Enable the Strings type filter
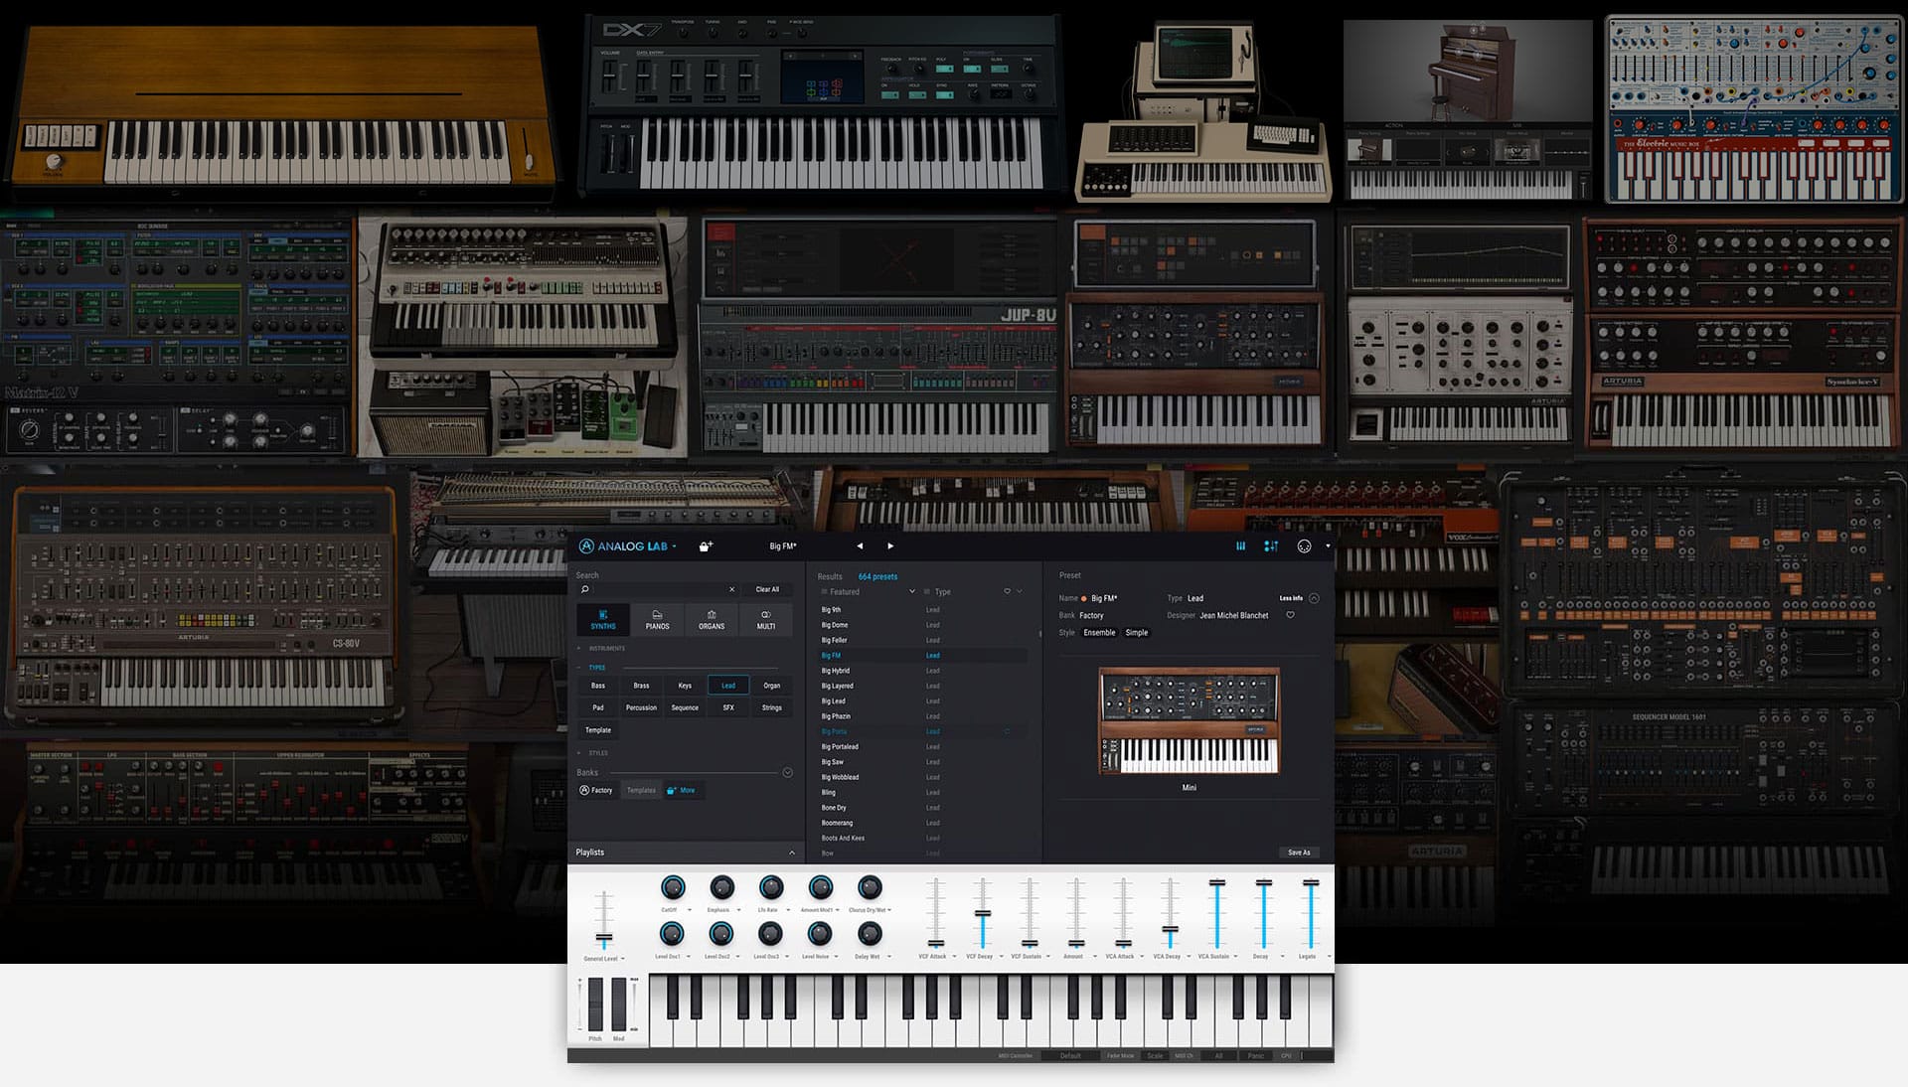Image resolution: width=1908 pixels, height=1087 pixels. click(771, 707)
